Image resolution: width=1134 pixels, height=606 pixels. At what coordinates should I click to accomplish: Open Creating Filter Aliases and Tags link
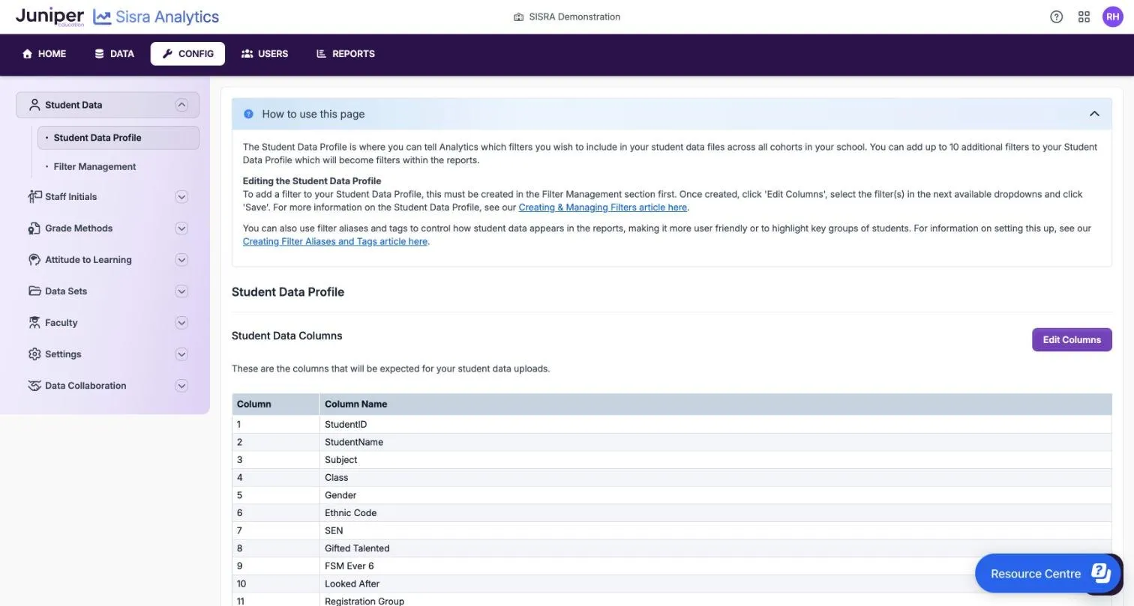coord(334,241)
